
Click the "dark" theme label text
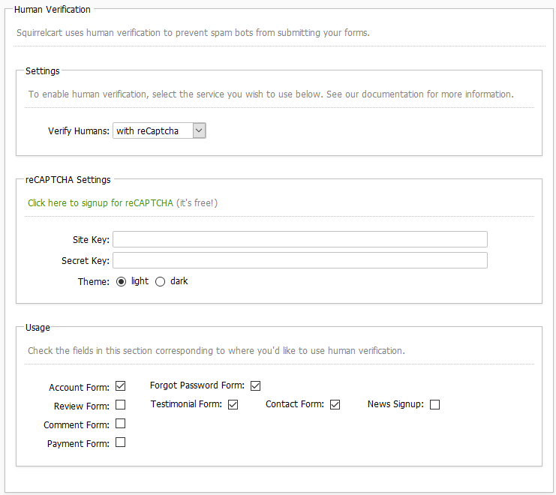pos(179,281)
